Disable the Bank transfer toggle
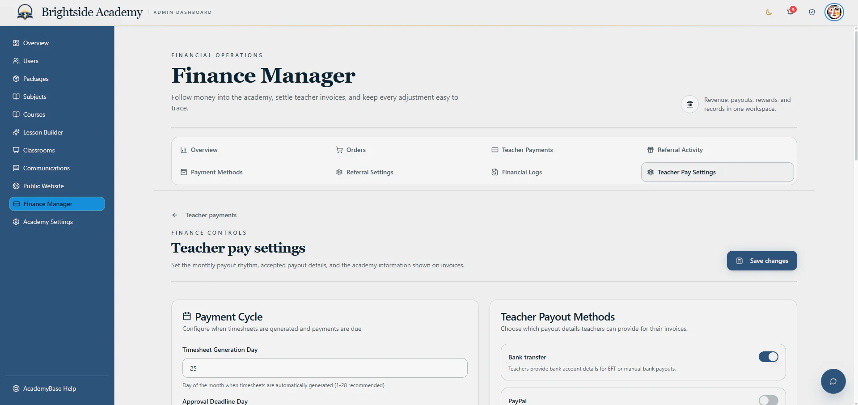Viewport: 858px width, 405px height. click(768, 357)
